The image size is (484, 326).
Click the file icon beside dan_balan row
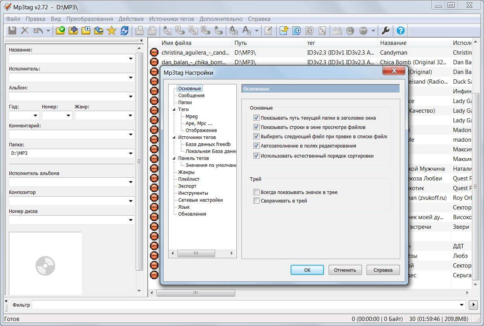154,62
